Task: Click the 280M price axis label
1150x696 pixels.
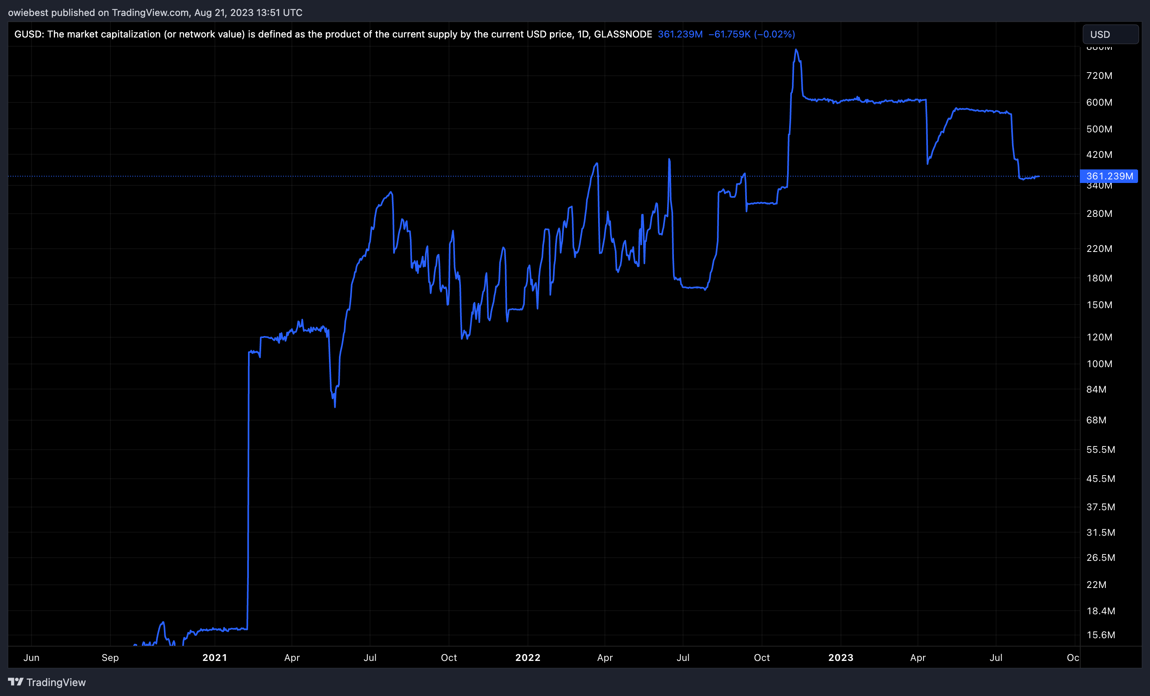Action: pyautogui.click(x=1099, y=214)
